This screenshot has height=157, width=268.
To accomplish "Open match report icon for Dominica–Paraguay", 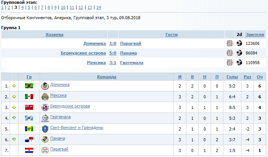I will (229, 43).
